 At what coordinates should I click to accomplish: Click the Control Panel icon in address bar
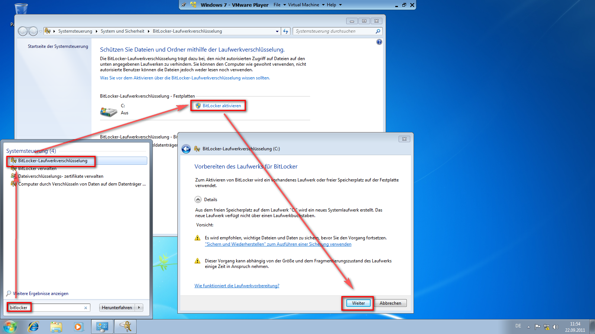48,31
